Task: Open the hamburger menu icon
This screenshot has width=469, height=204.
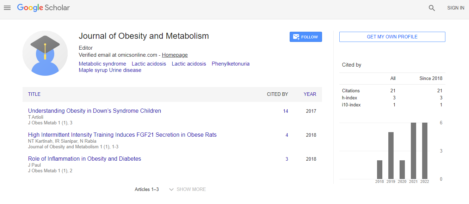Action: [x=7, y=8]
